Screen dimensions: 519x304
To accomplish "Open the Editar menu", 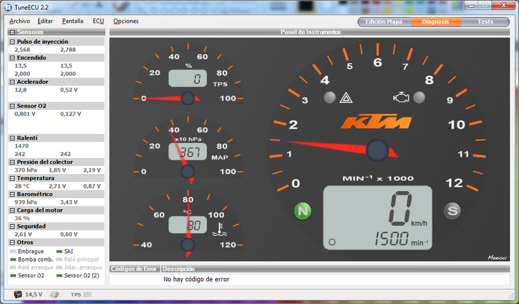I will pos(45,21).
